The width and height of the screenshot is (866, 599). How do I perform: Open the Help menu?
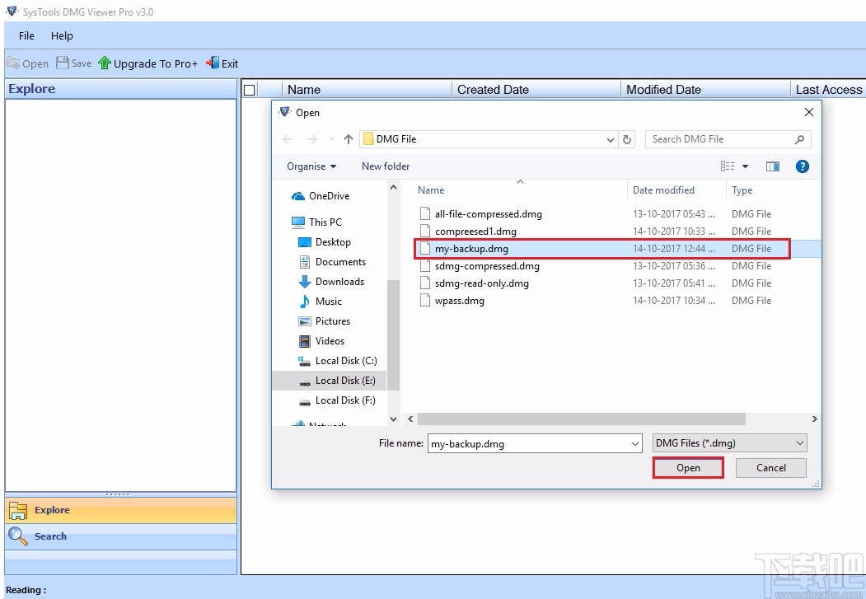(62, 35)
